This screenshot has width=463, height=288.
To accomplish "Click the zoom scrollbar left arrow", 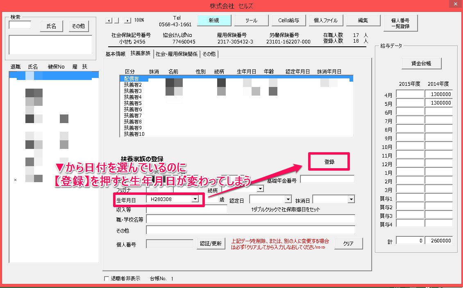I will pos(109,21).
